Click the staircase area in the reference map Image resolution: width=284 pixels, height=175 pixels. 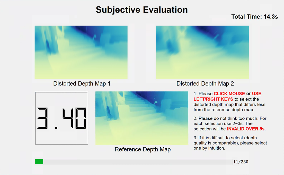144,105
